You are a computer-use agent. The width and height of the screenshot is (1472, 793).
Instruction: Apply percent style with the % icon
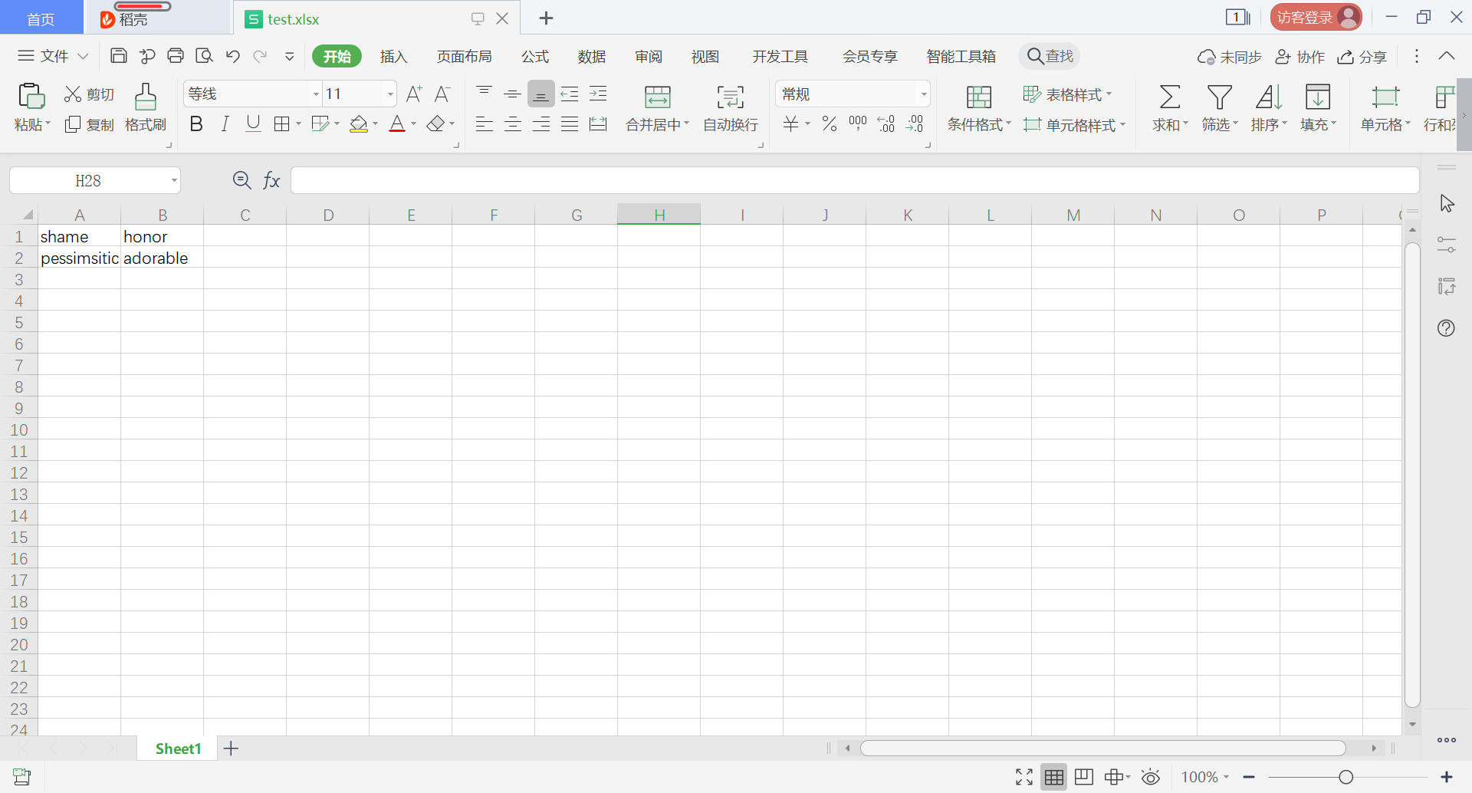(829, 123)
